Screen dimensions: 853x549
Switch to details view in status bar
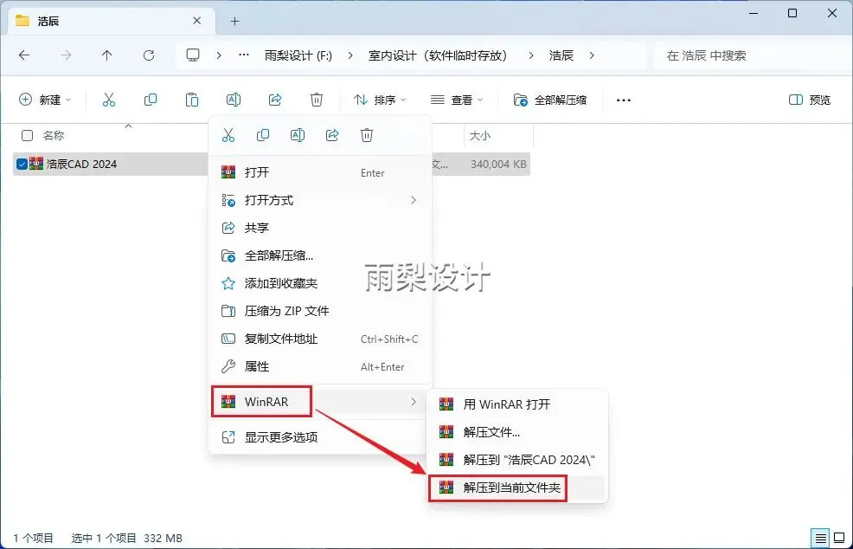pos(820,538)
